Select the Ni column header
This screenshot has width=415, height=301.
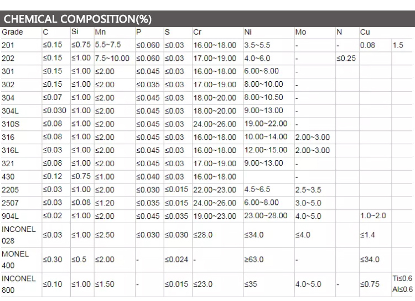pyautogui.click(x=248, y=32)
